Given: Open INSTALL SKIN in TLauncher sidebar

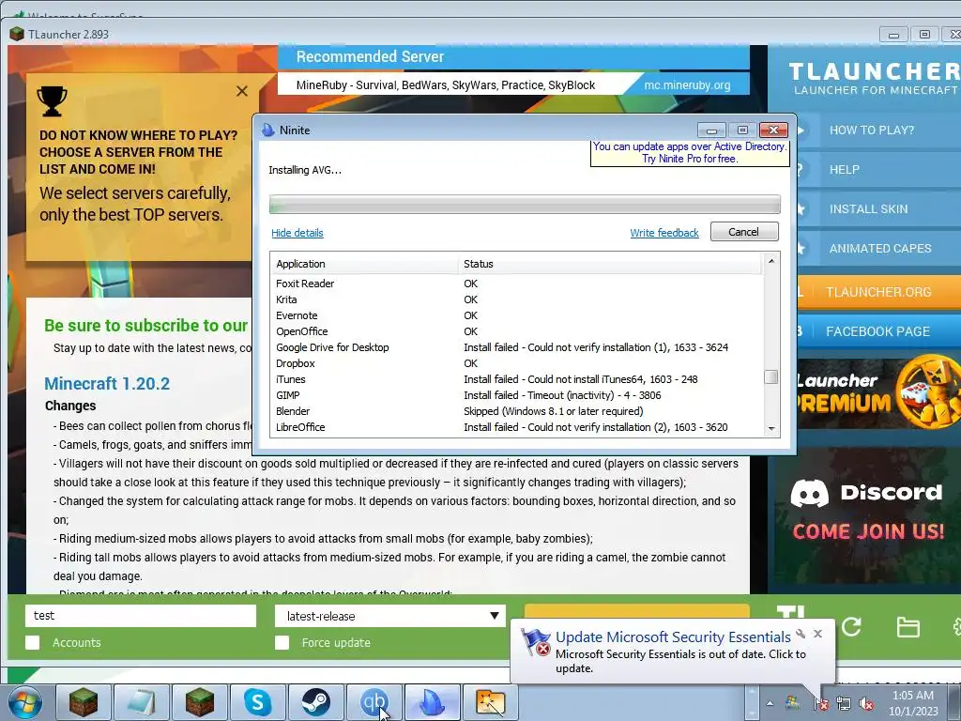Looking at the screenshot, I should point(878,209).
